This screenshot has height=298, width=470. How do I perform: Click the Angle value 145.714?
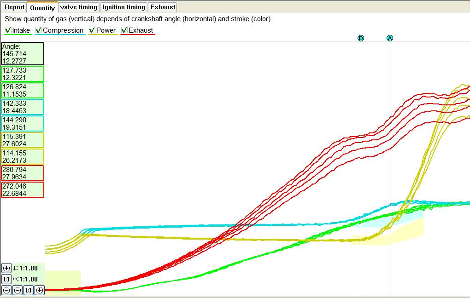click(14, 54)
